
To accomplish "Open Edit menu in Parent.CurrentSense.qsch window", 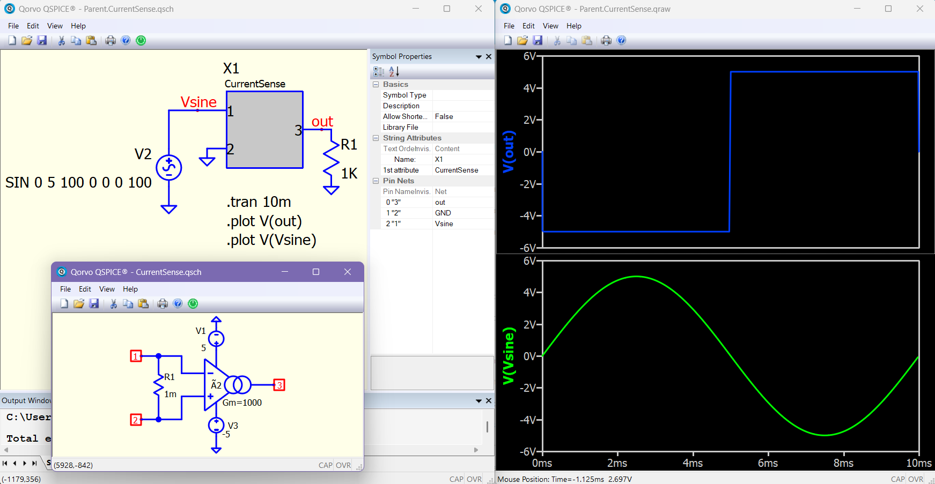I will click(33, 26).
